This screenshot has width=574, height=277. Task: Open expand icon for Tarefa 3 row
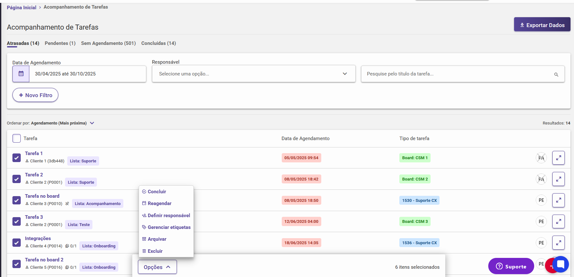pos(558,222)
